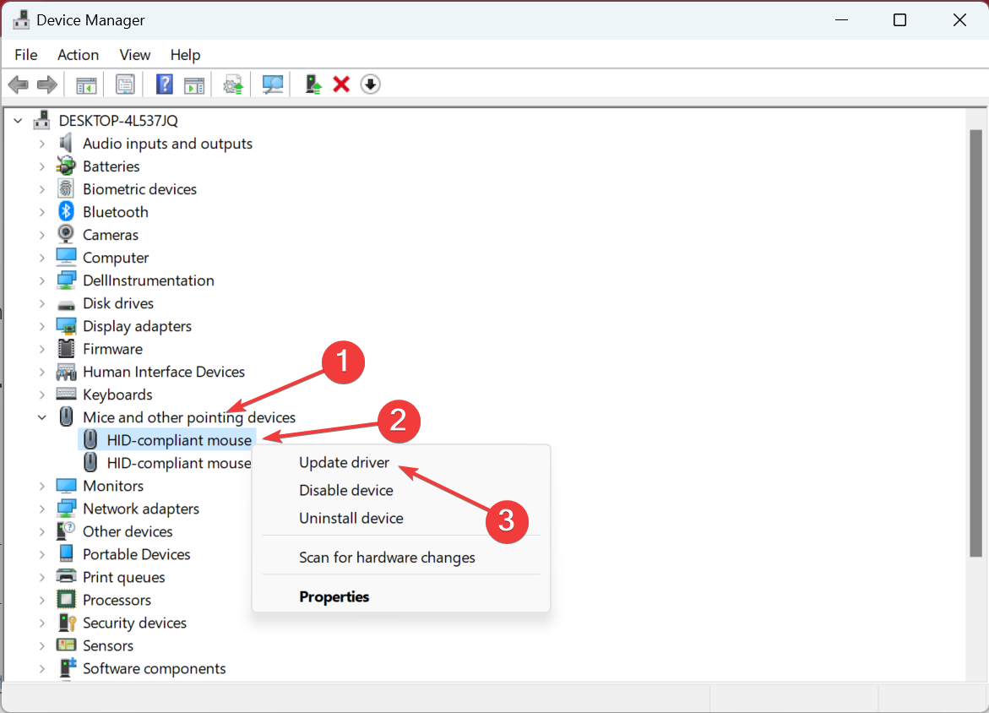Open the Action menu

(x=78, y=55)
